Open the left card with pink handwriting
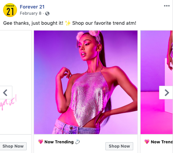The height and width of the screenshot is (153, 173). (15, 82)
